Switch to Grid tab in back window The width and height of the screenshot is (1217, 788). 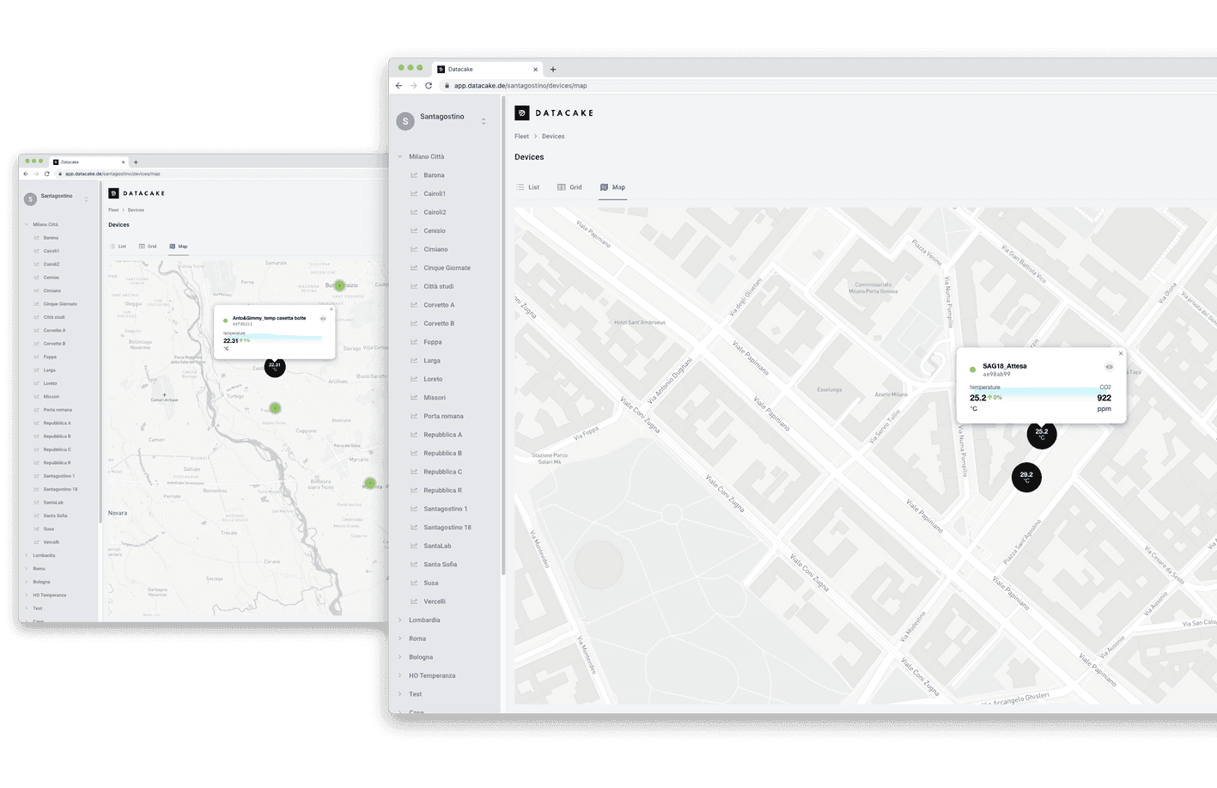pos(148,247)
